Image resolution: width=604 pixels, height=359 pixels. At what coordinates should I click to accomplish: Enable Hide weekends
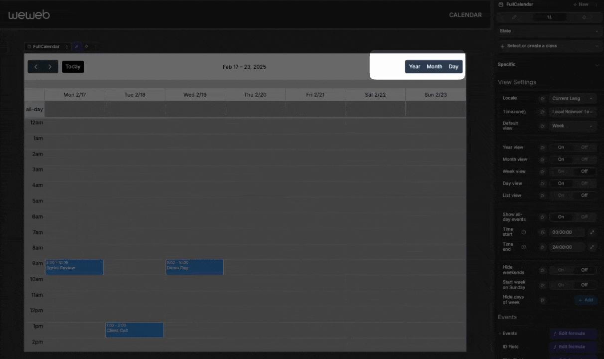pos(561,270)
